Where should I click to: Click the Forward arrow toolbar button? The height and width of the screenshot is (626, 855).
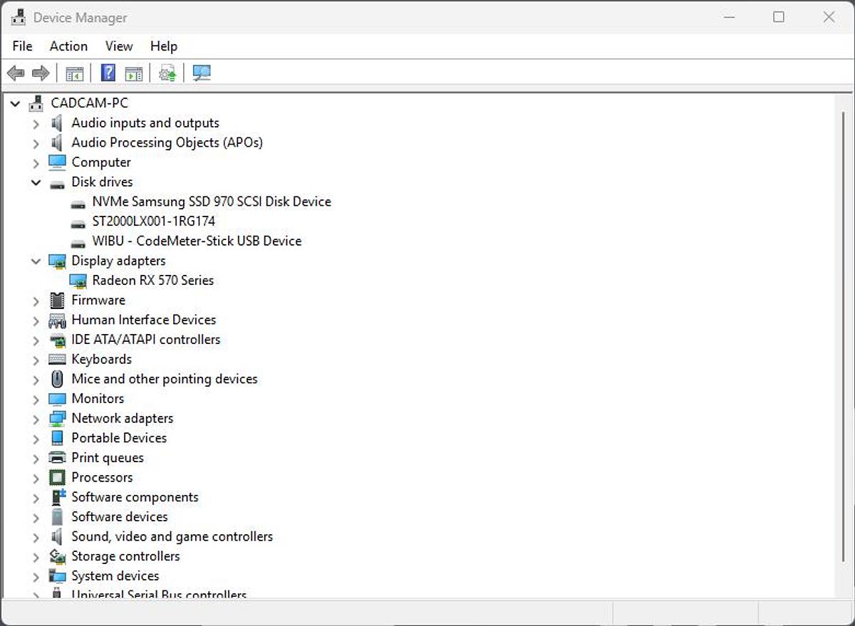pos(41,73)
